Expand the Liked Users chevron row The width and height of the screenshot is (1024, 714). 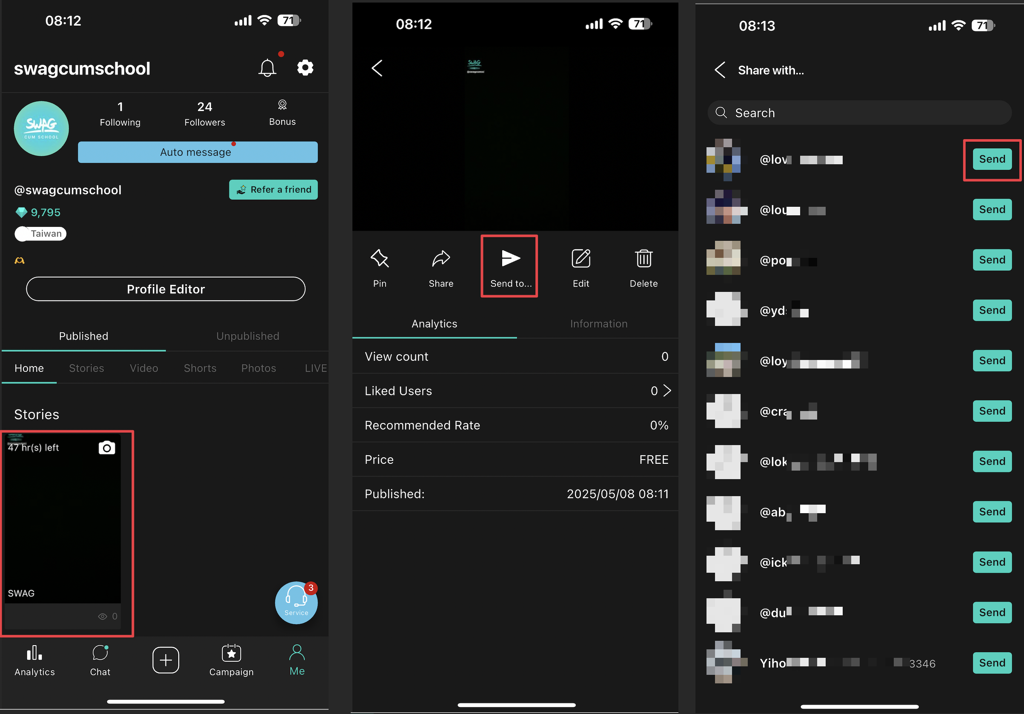tap(666, 391)
